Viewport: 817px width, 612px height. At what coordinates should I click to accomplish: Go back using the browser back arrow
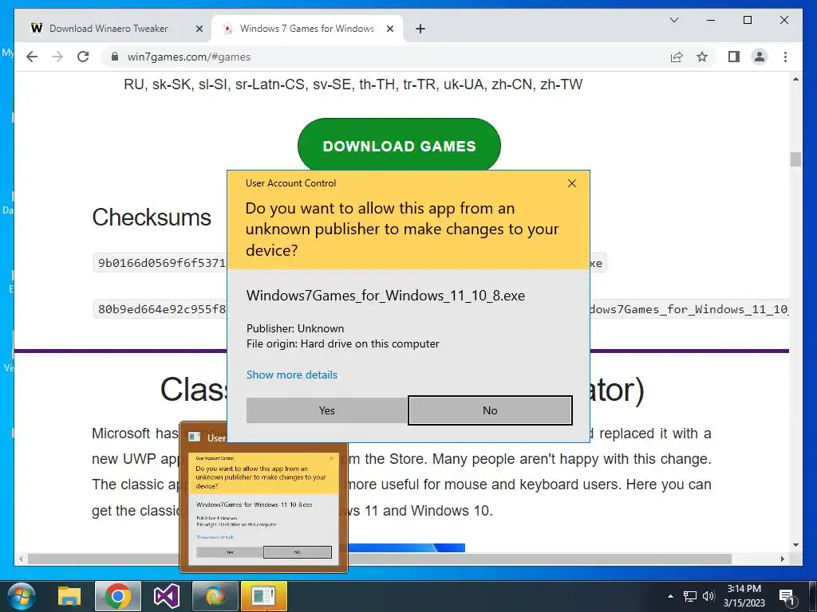32,57
